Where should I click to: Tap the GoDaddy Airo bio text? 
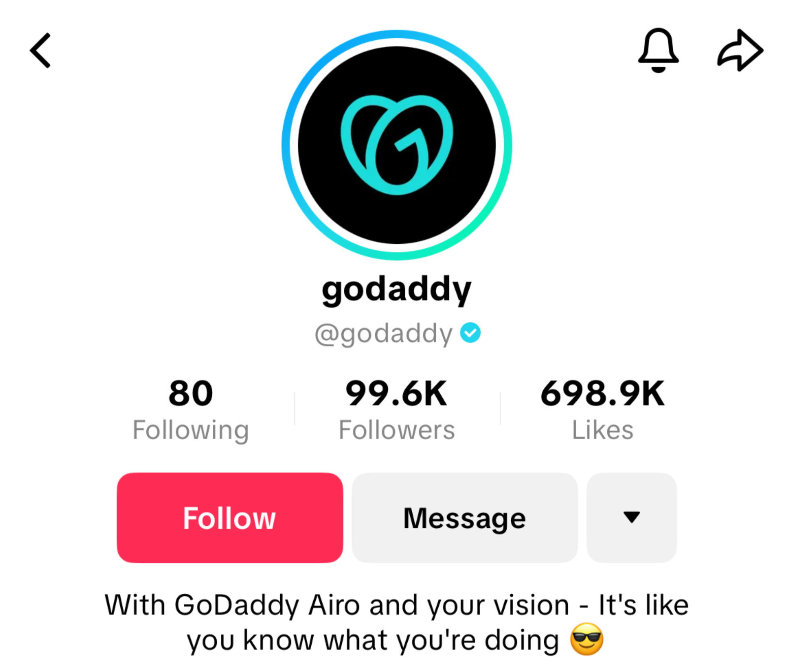[x=396, y=622]
